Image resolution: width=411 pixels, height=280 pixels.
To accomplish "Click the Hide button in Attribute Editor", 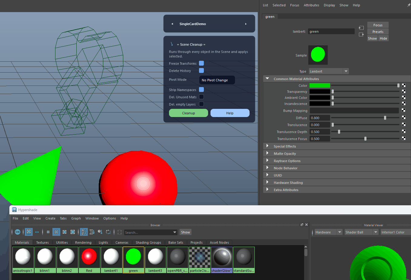I will (383, 38).
